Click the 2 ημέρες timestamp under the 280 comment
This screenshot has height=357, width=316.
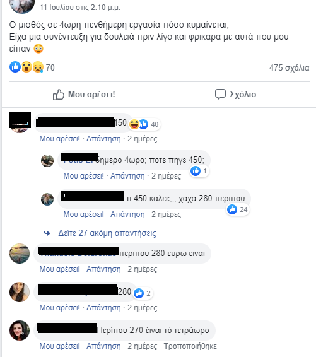coord(143,308)
